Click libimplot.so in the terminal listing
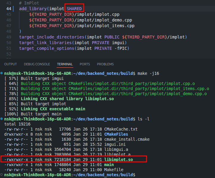215x178 pixels. (x=119, y=160)
